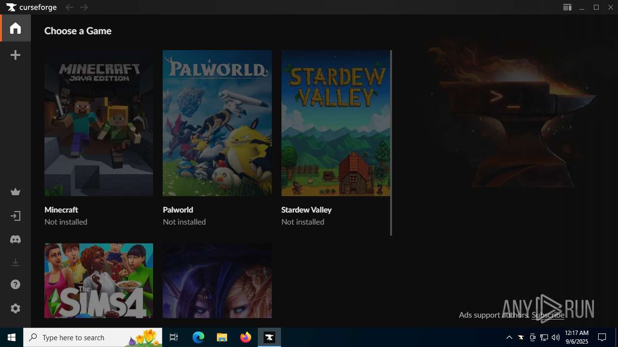Open the help question mark icon
The image size is (618, 347).
coord(15,284)
